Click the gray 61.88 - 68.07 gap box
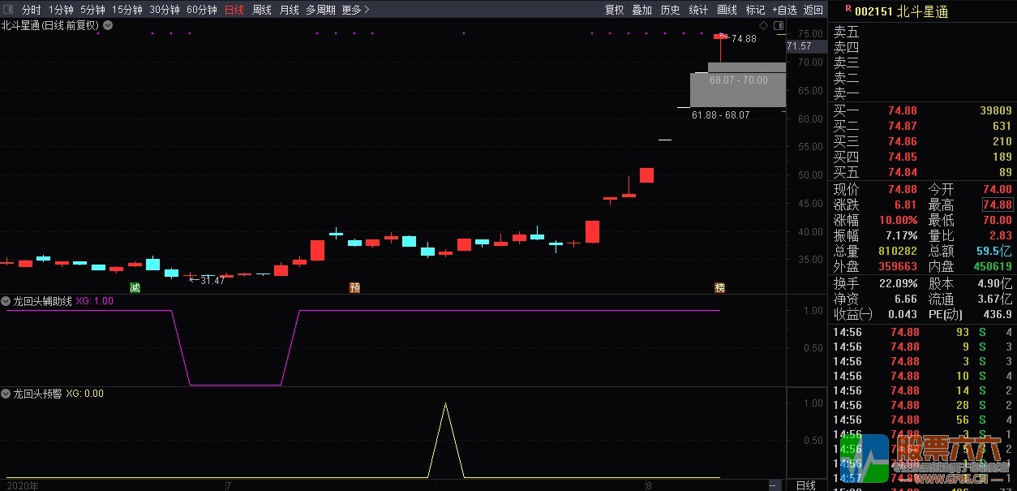The height and width of the screenshot is (491, 1017). coord(738,90)
